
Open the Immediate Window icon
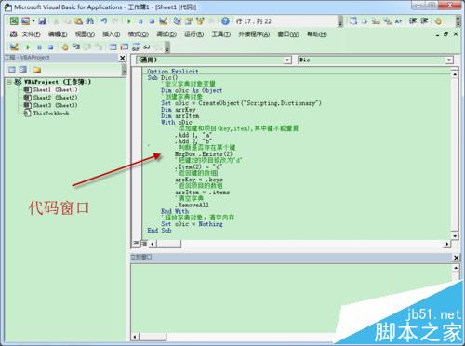point(125,47)
